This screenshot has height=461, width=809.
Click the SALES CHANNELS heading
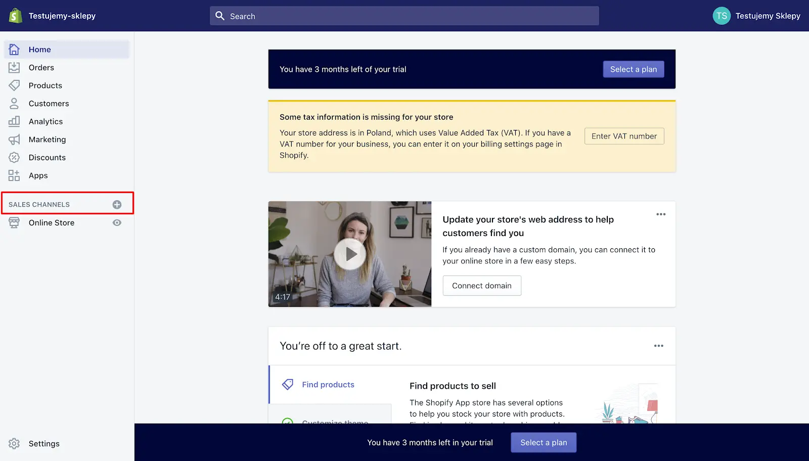(39, 205)
